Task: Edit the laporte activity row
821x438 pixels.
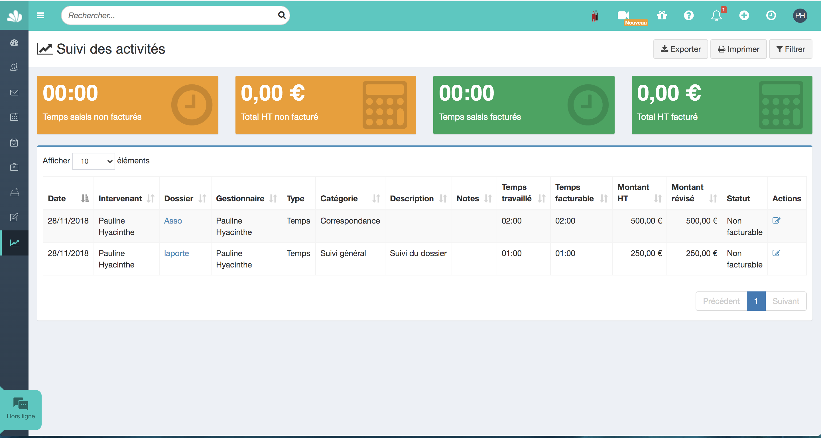Action: (776, 253)
